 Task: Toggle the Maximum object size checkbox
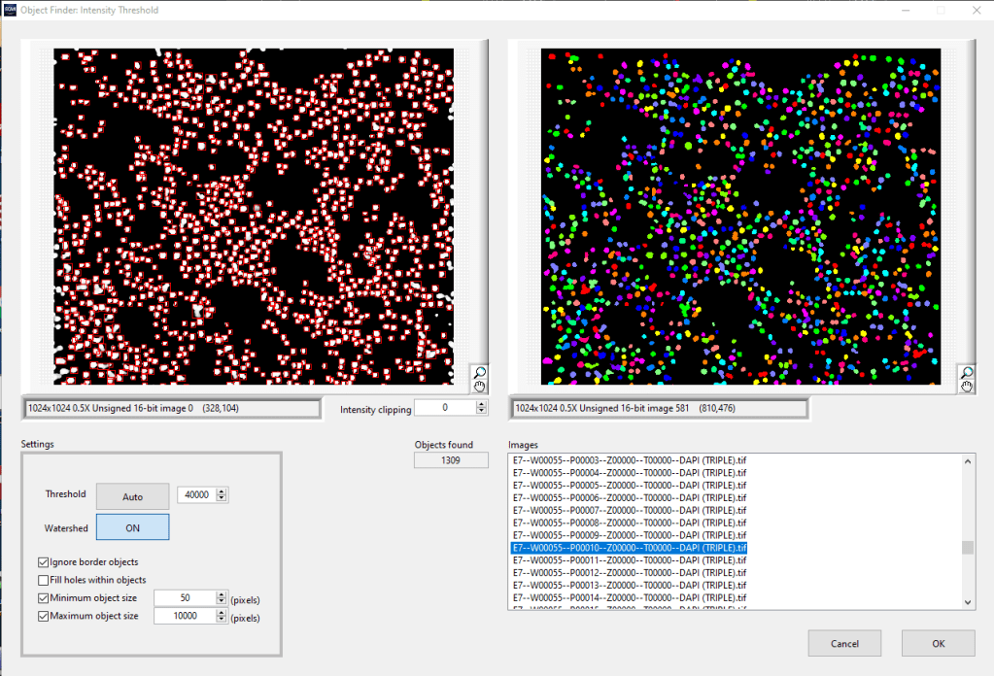point(44,616)
